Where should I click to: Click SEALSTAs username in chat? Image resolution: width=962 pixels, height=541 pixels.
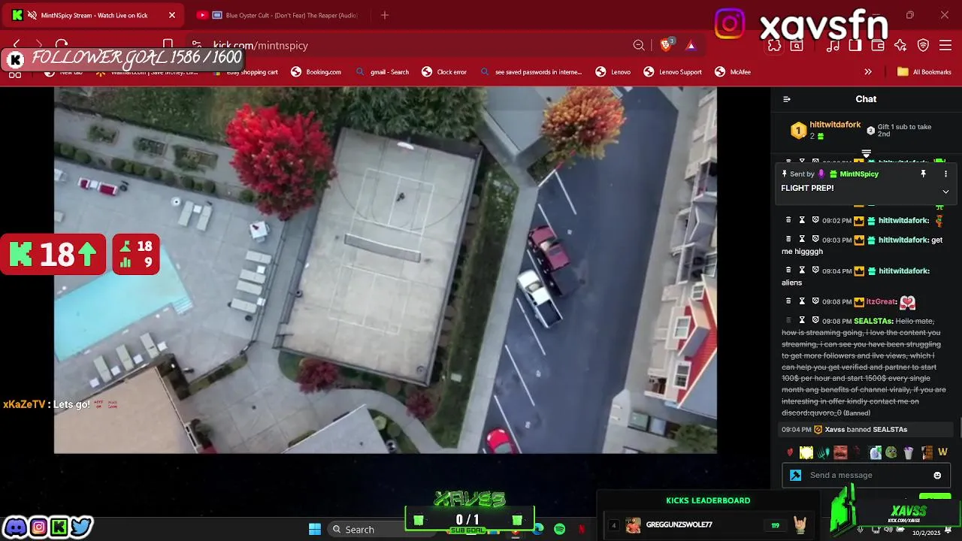[x=873, y=321]
